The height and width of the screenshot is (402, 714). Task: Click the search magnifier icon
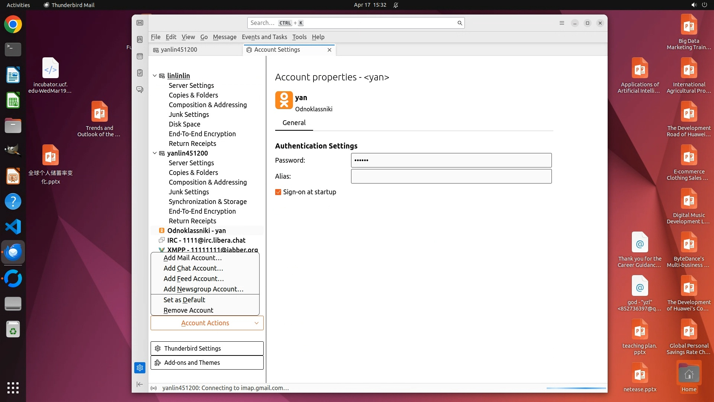pyautogui.click(x=460, y=23)
